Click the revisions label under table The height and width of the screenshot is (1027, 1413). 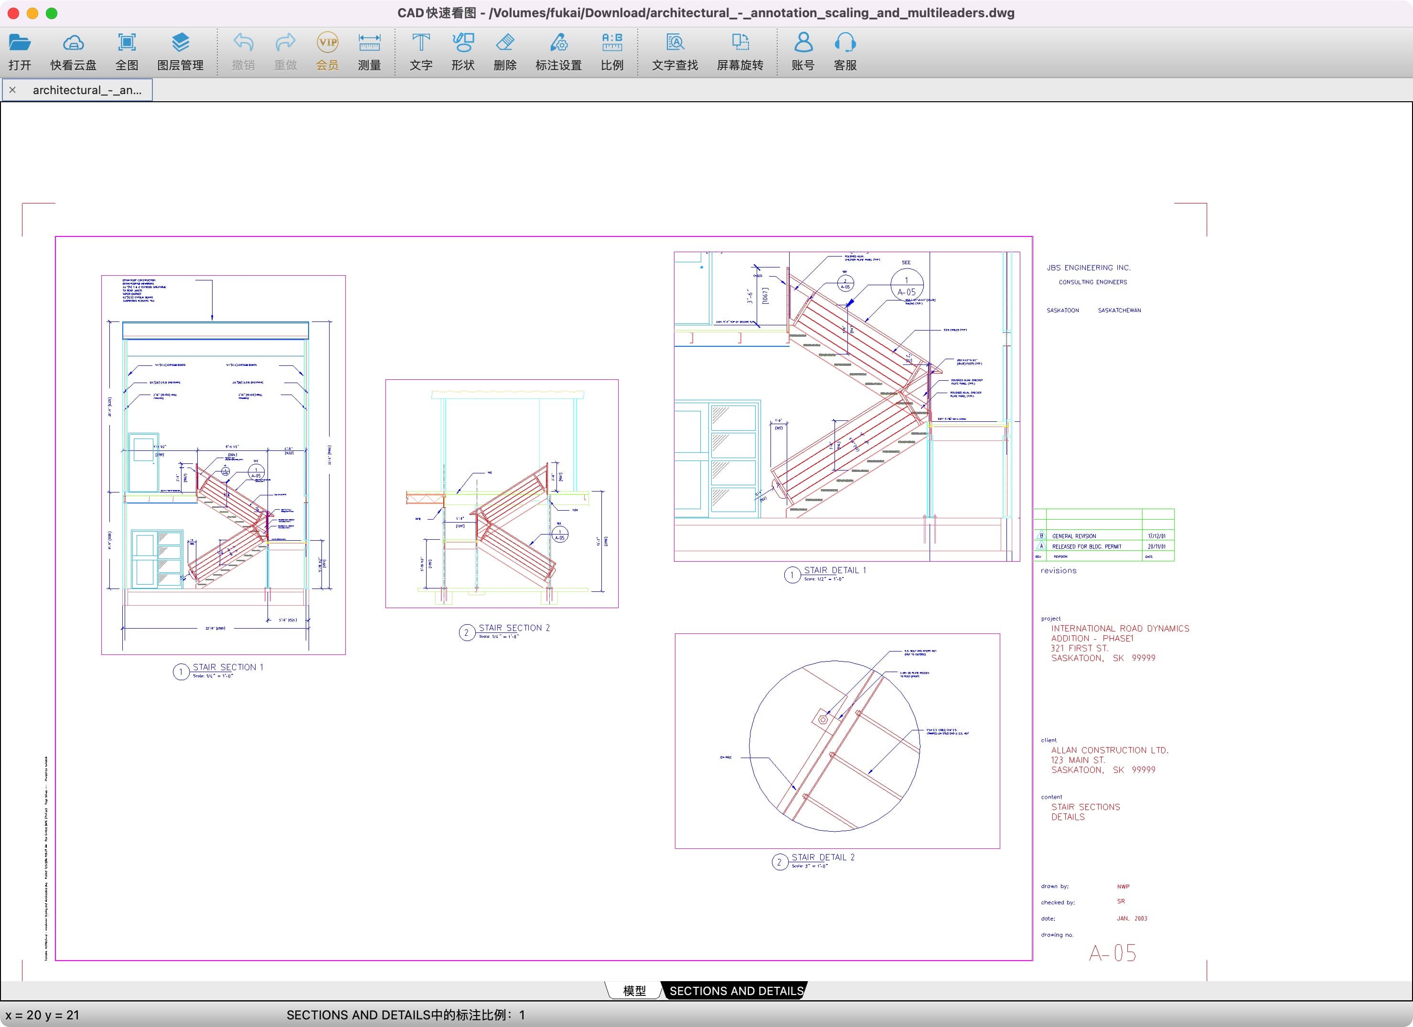[1058, 571]
